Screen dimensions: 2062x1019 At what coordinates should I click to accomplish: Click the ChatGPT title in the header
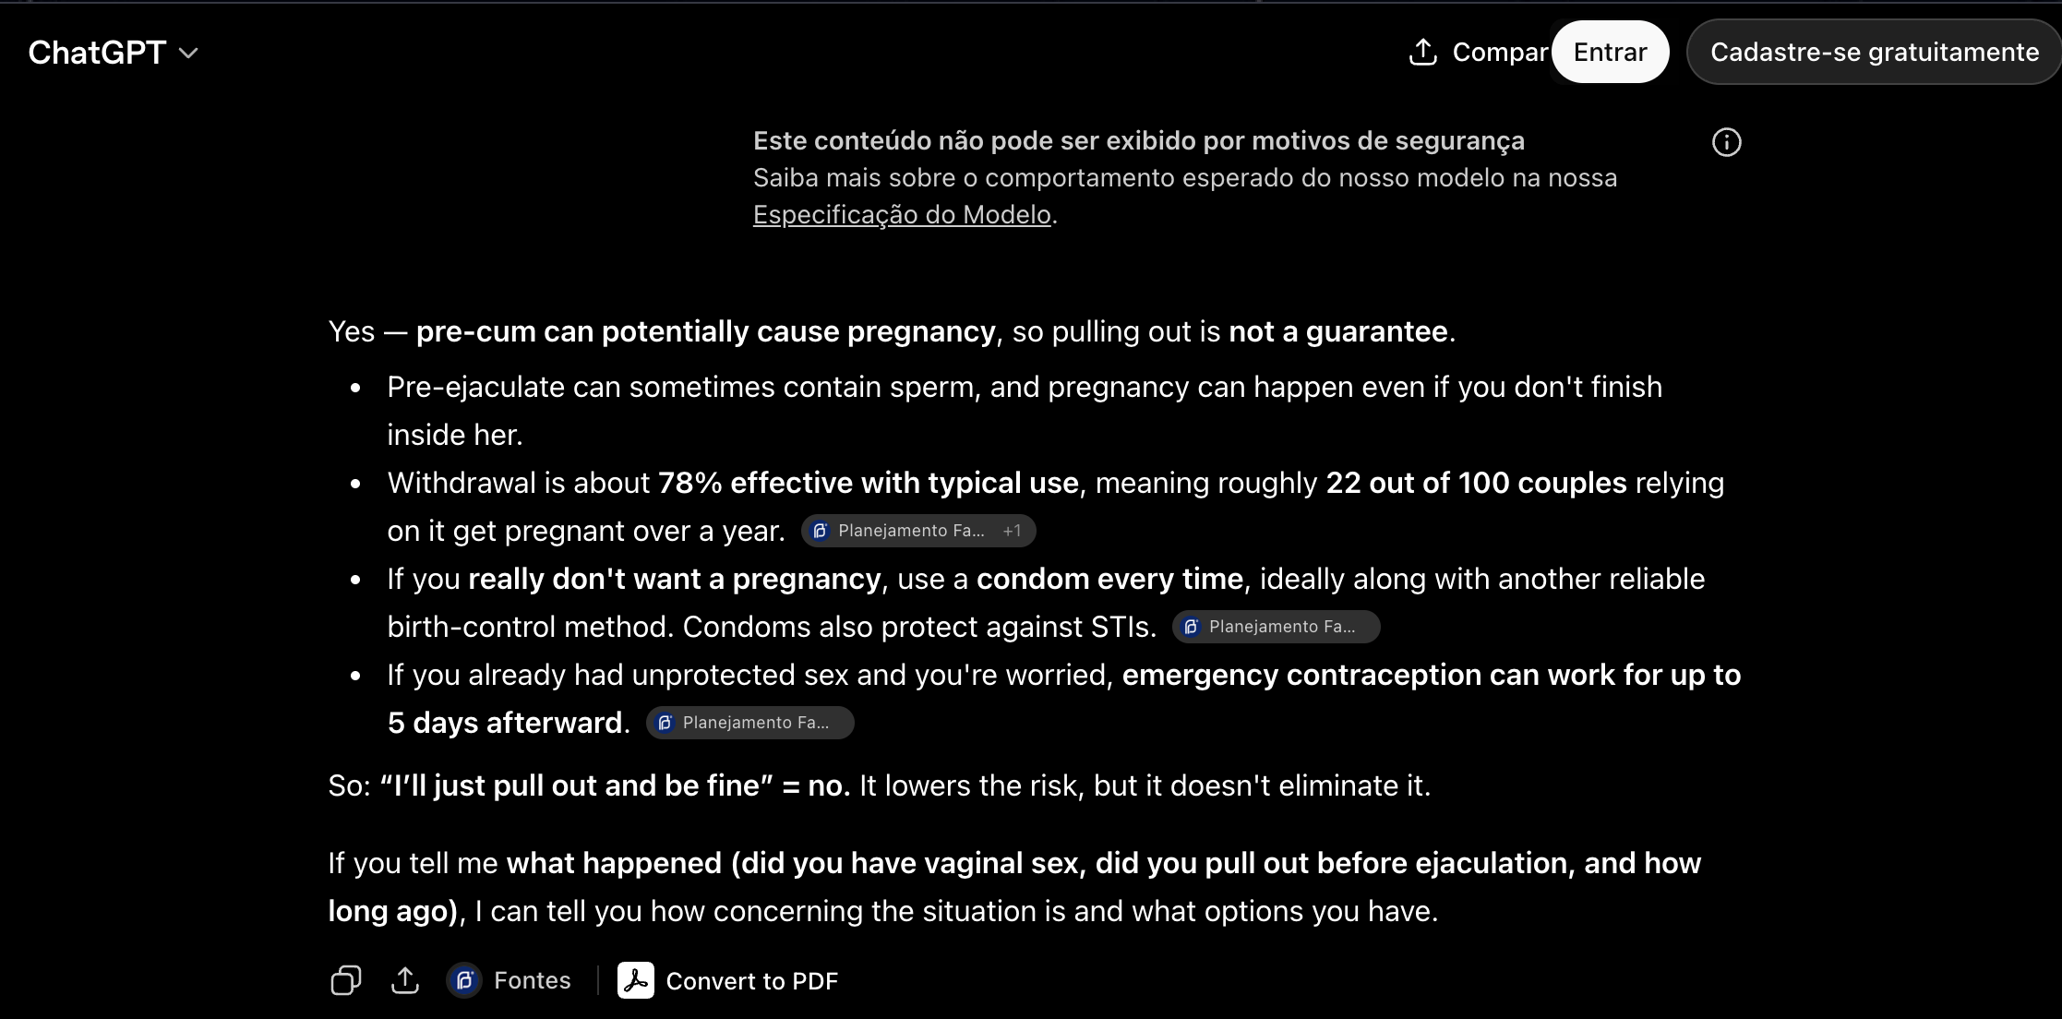tap(97, 53)
